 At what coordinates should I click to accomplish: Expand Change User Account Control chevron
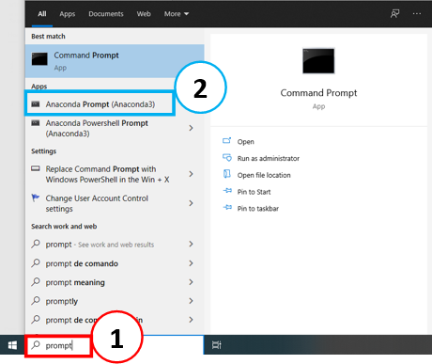click(x=191, y=203)
